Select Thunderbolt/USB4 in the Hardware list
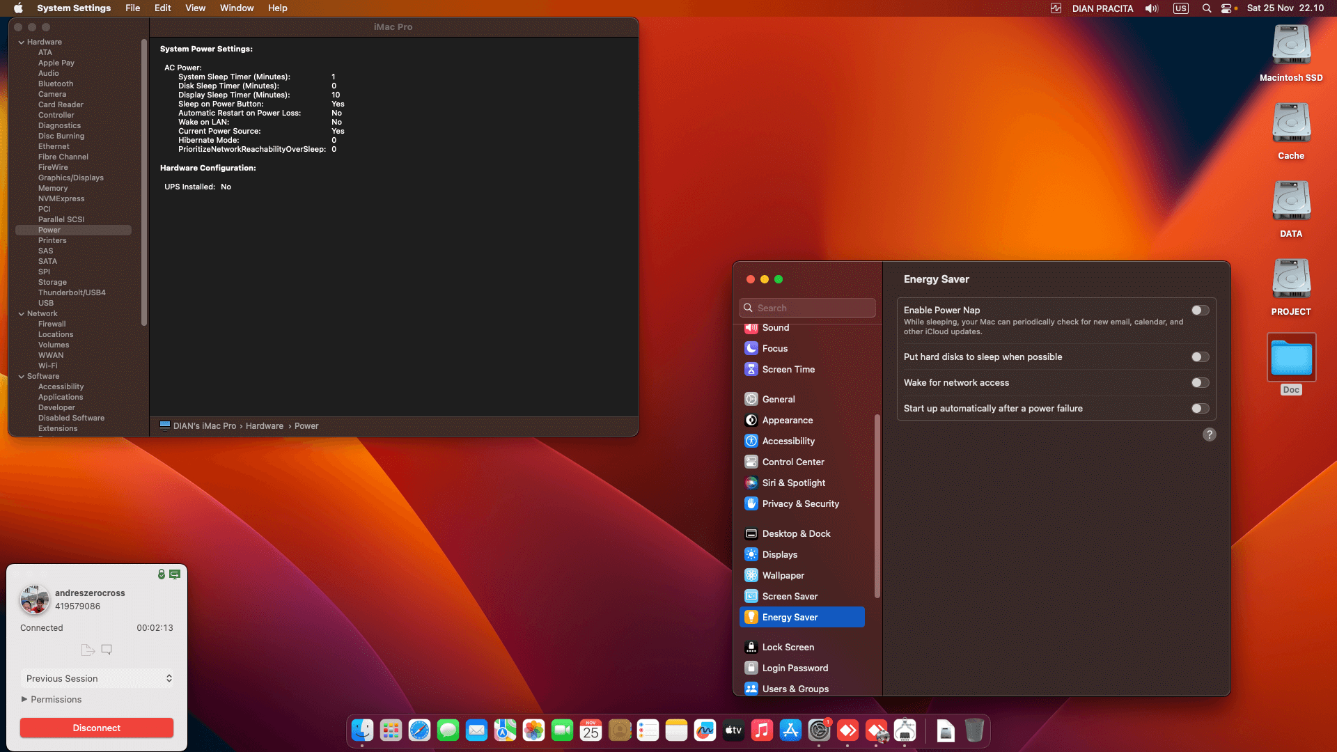The height and width of the screenshot is (752, 1337). pyautogui.click(x=72, y=293)
